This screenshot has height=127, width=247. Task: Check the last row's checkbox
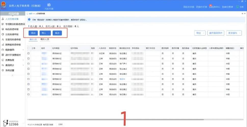point(29,94)
